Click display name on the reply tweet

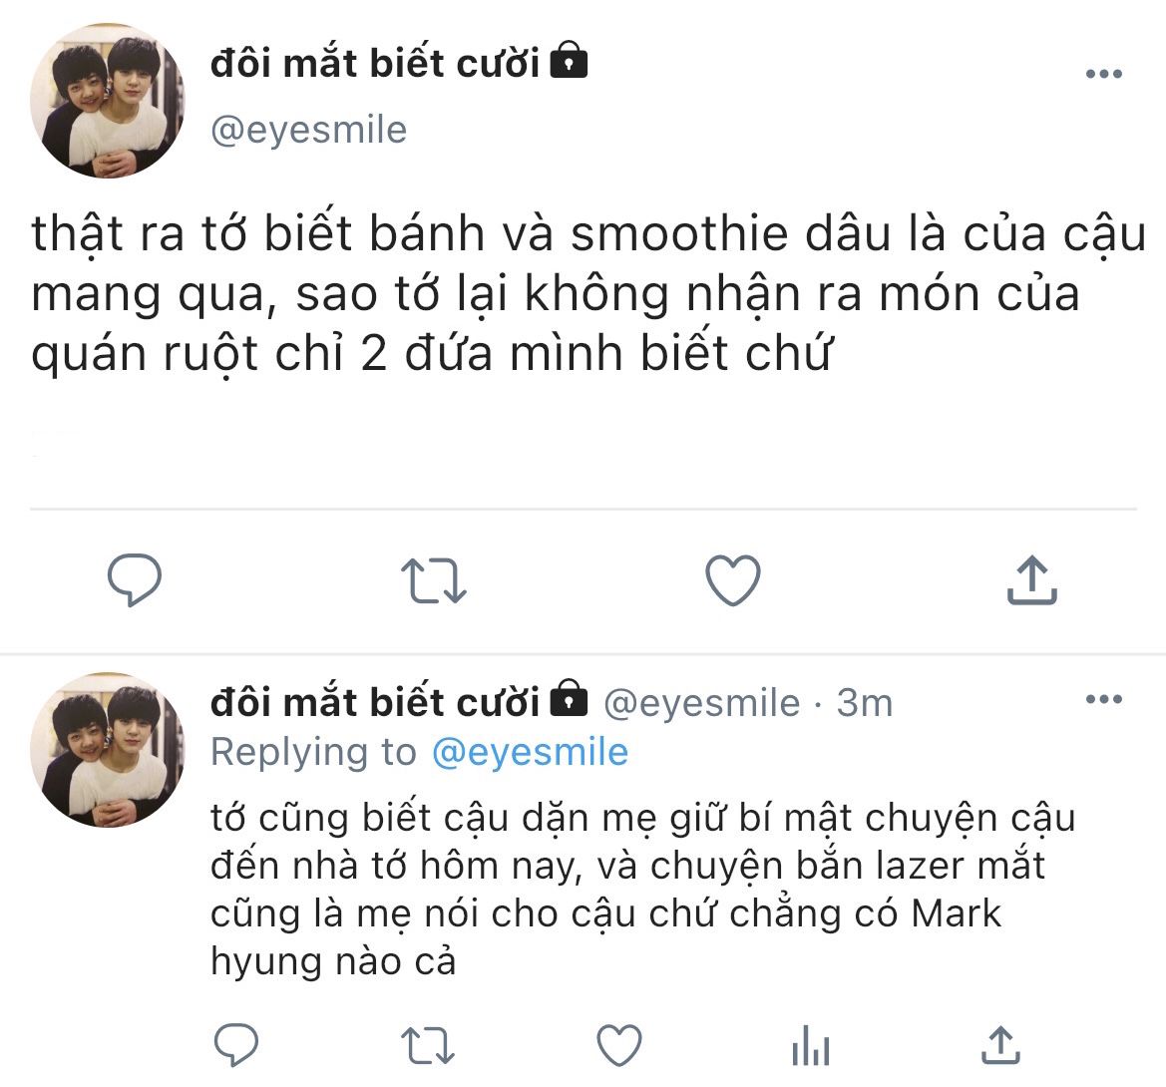coord(375,703)
